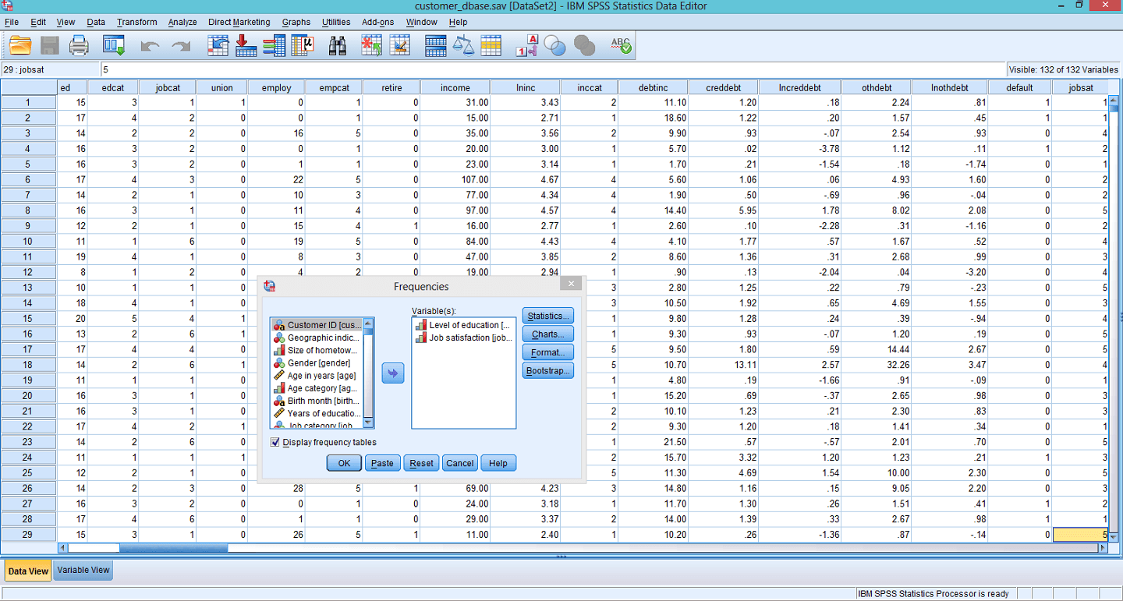1123x601 pixels.
Task: Click the variable list scroll up arrow
Action: [369, 323]
